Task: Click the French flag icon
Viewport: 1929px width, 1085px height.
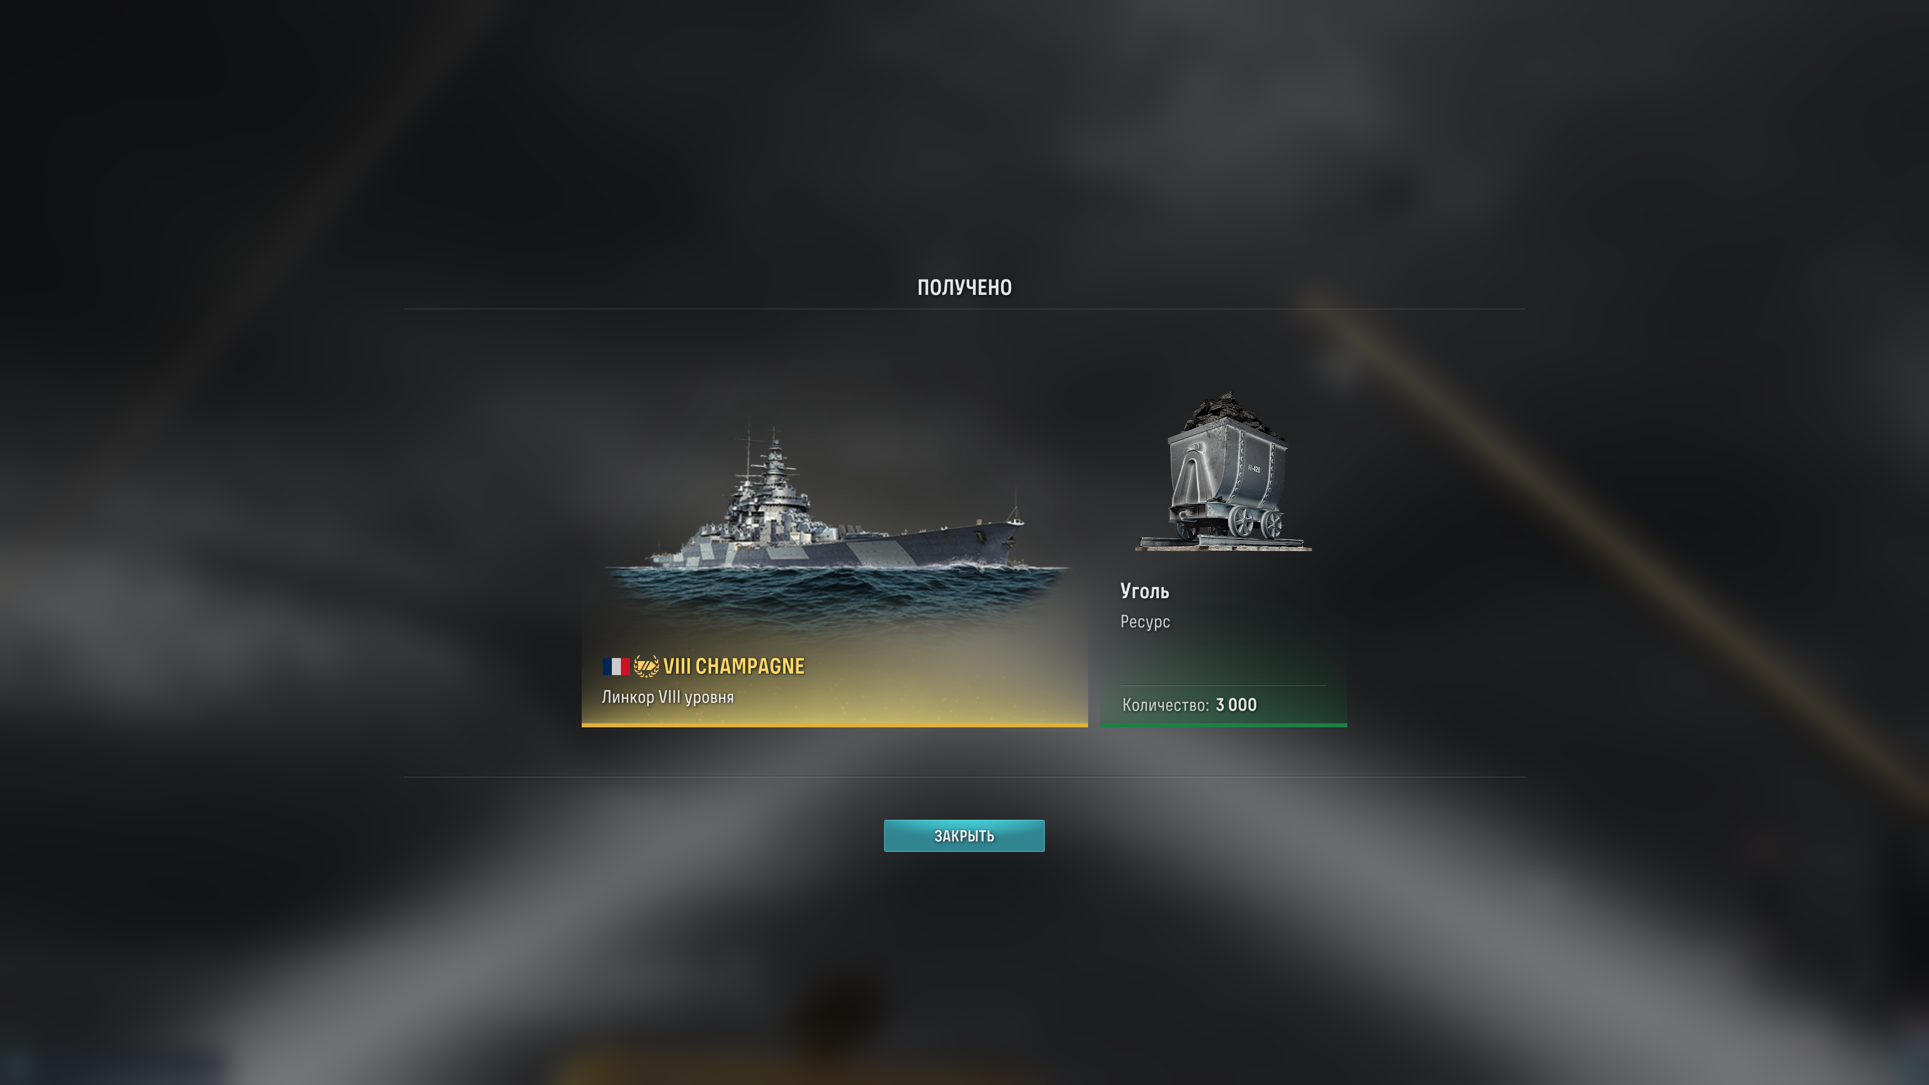Action: (615, 667)
